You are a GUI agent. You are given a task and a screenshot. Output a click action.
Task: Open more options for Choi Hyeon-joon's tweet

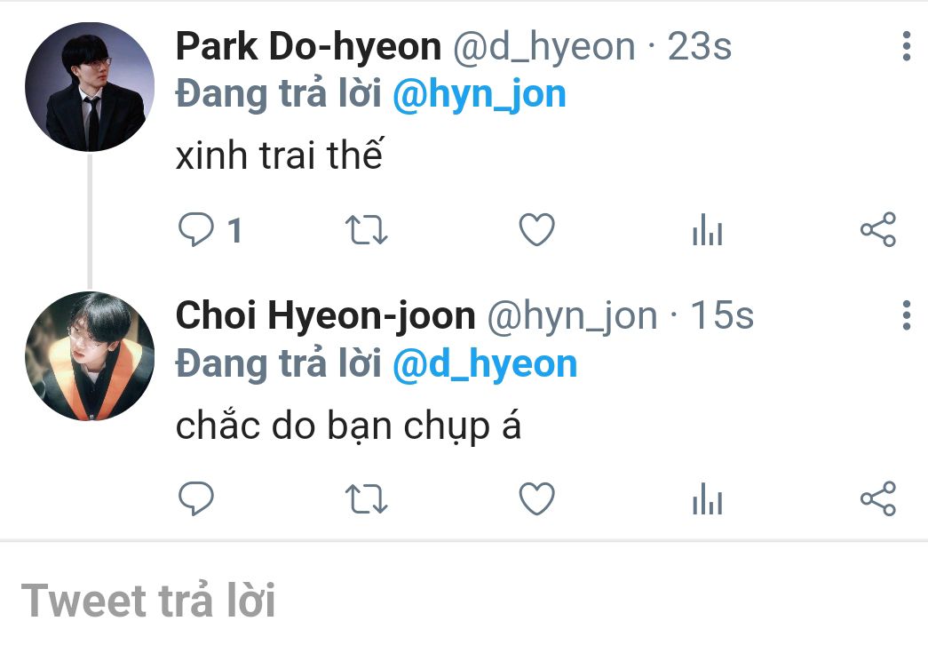[x=906, y=315]
